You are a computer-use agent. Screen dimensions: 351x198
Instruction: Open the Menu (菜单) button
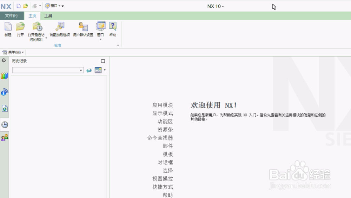tap(13, 52)
